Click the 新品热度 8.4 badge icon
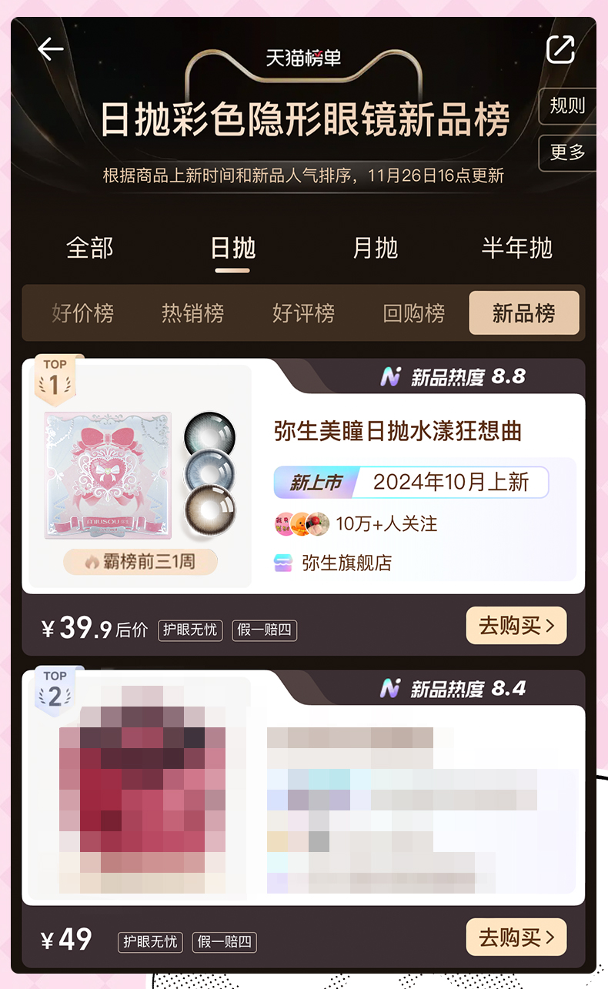 tap(391, 688)
